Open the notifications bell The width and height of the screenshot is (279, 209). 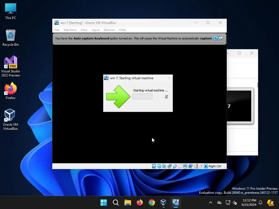point(260,202)
